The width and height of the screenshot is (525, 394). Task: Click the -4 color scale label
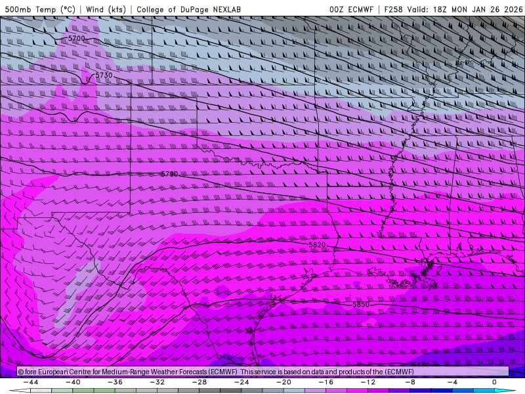point(452,382)
